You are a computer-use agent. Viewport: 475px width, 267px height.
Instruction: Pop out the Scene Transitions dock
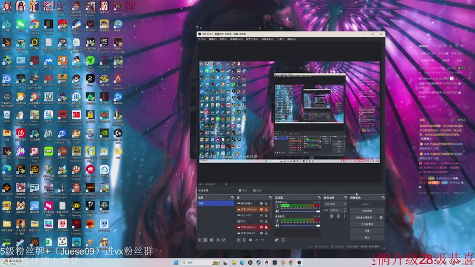click(346, 198)
